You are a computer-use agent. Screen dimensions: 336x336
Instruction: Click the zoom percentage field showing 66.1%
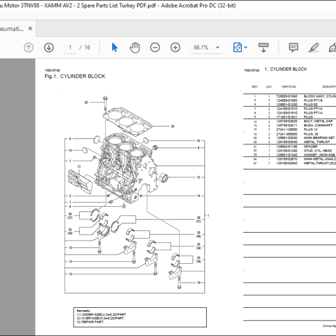click(x=201, y=47)
